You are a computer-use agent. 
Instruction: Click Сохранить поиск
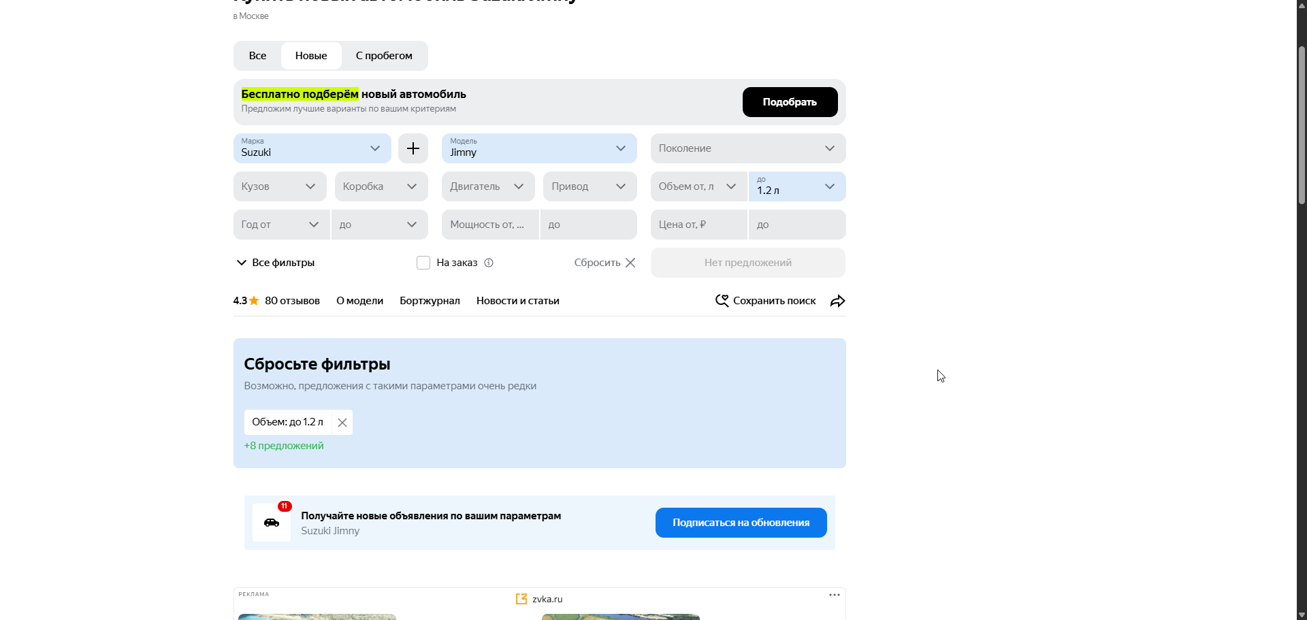[x=766, y=301]
